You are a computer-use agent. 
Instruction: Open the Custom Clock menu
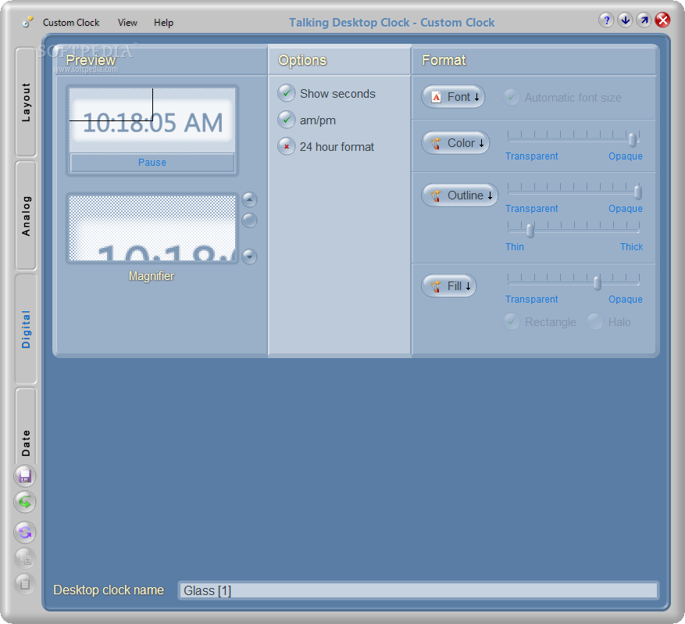(71, 23)
